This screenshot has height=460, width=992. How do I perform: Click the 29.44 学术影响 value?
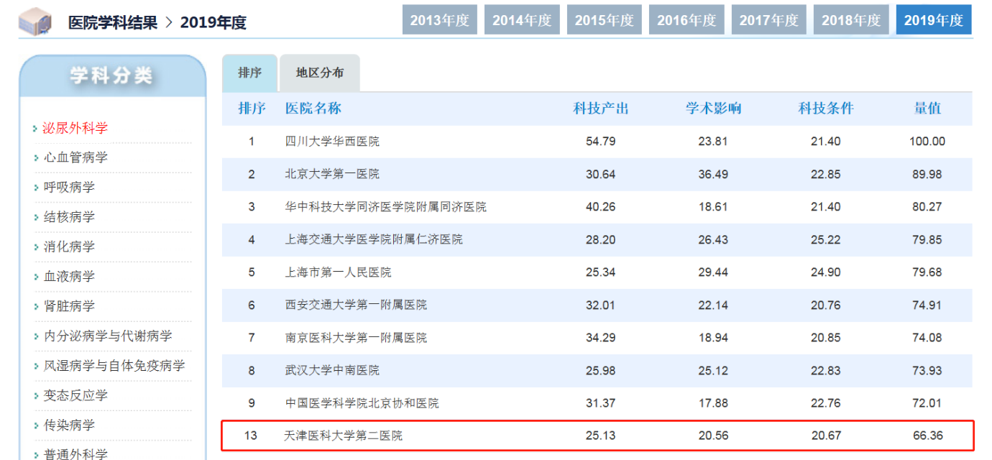pos(713,272)
